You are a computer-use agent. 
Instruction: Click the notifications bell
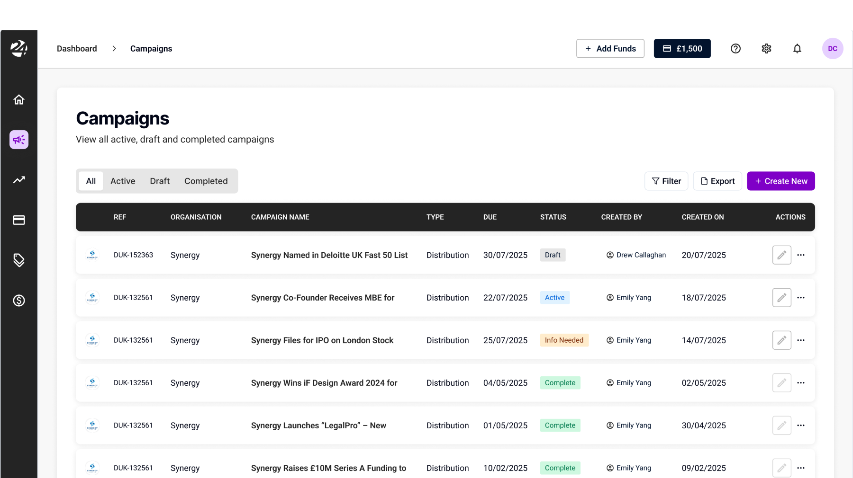click(798, 48)
